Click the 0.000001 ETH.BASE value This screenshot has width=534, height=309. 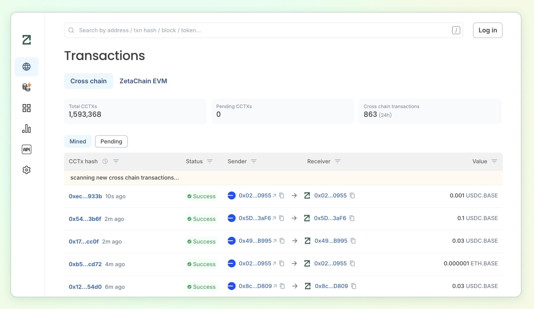click(471, 263)
